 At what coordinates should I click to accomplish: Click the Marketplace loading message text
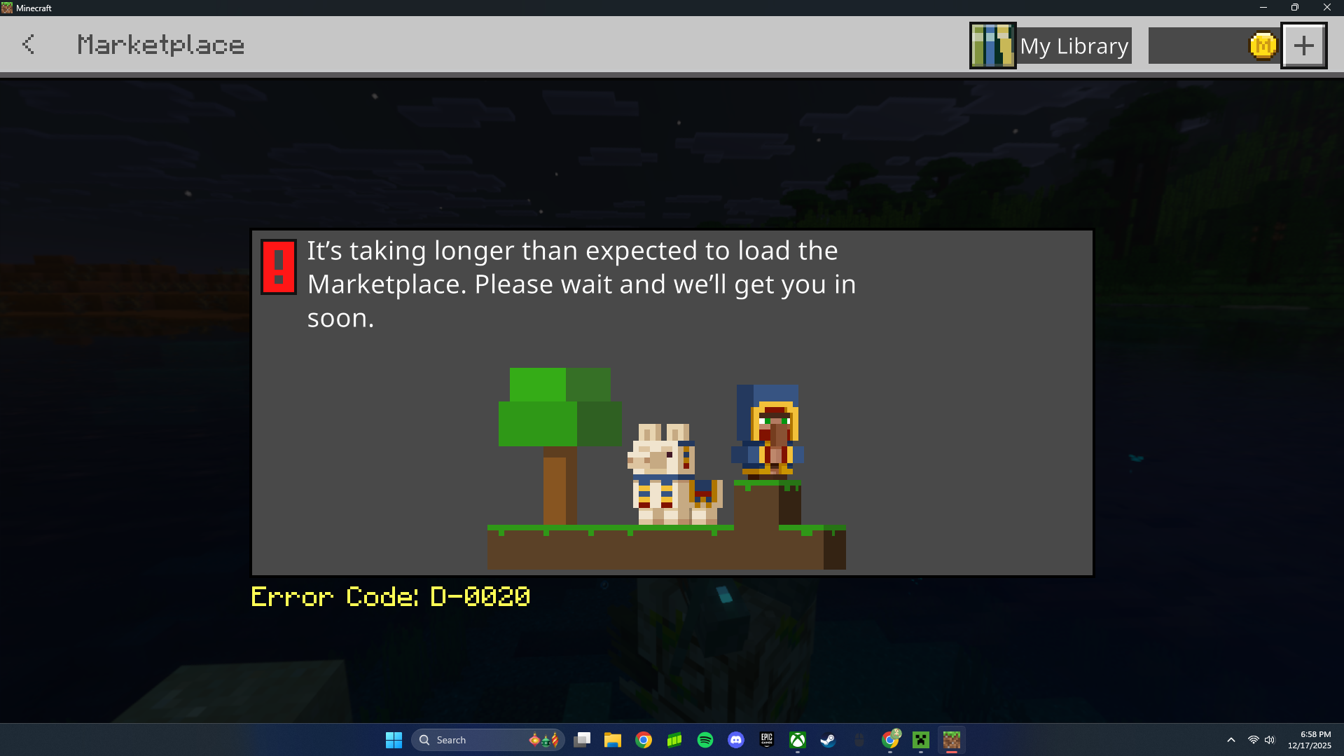[581, 284]
